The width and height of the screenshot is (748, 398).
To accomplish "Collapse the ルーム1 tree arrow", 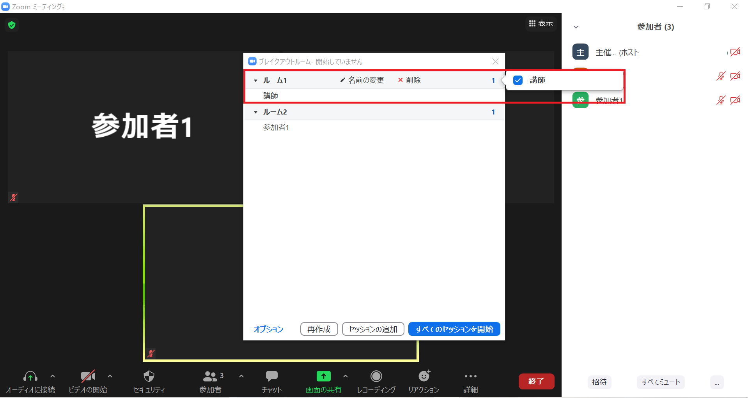I will (x=255, y=81).
